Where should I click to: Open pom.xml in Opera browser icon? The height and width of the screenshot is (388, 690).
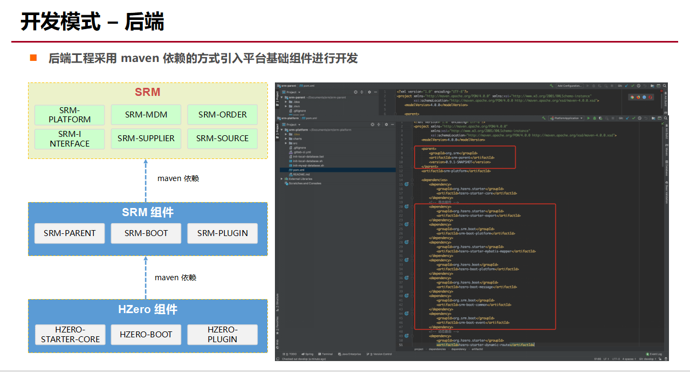coord(650,97)
